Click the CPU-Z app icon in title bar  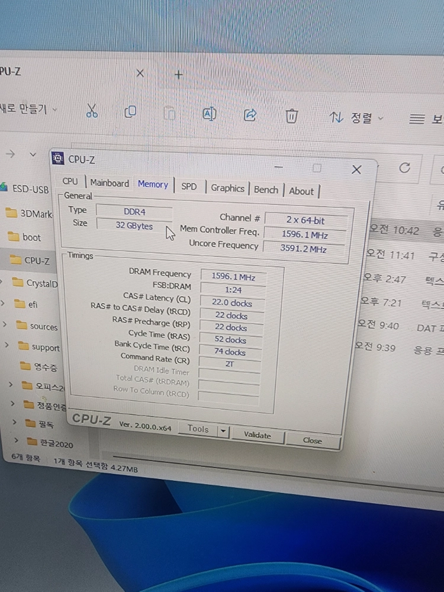coord(58,158)
